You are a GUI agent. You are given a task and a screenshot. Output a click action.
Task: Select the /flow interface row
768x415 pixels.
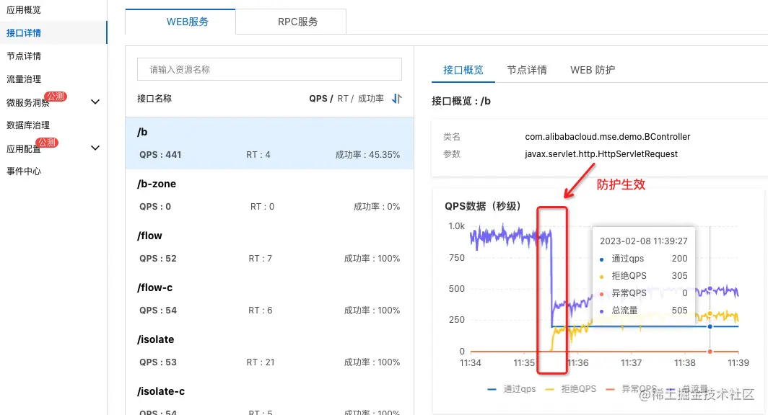tap(269, 247)
